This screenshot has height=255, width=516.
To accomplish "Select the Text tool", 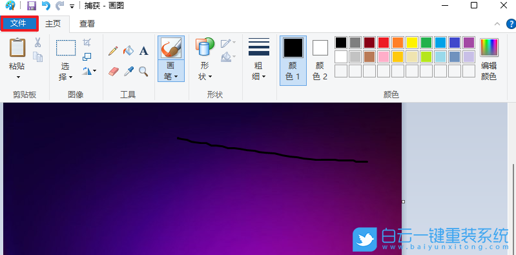I will pyautogui.click(x=143, y=51).
